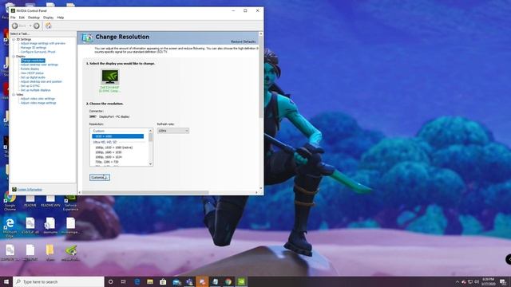Image resolution: width=511 pixels, height=287 pixels.
Task: Click the Customize button
Action: tap(99, 177)
